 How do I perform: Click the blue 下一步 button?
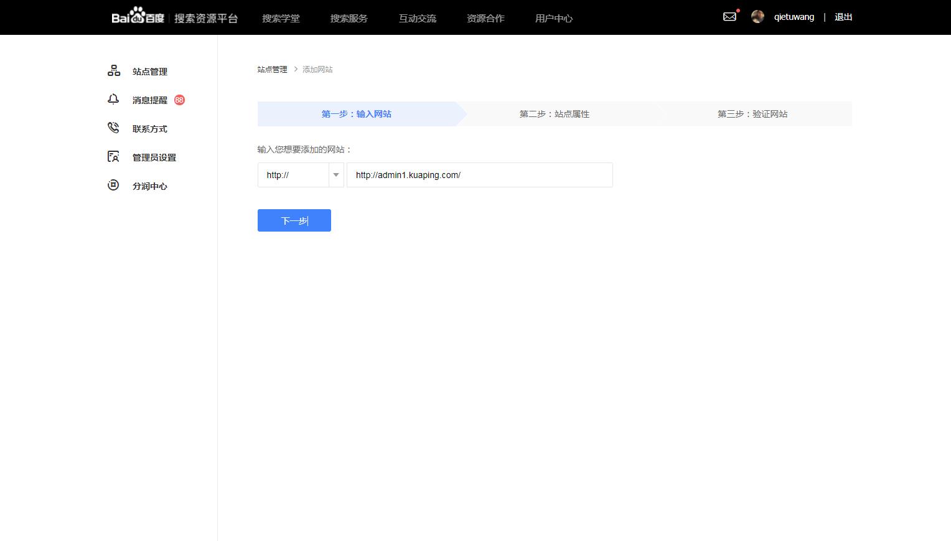point(294,220)
